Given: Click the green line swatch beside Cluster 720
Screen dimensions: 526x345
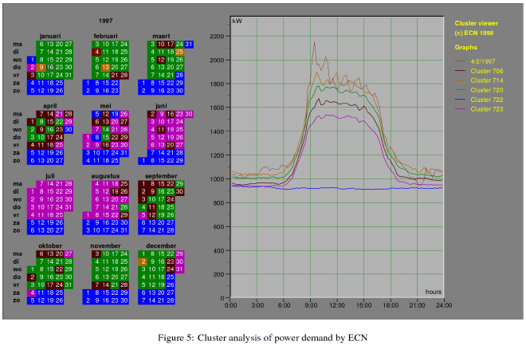Looking at the screenshot, I should [x=460, y=90].
